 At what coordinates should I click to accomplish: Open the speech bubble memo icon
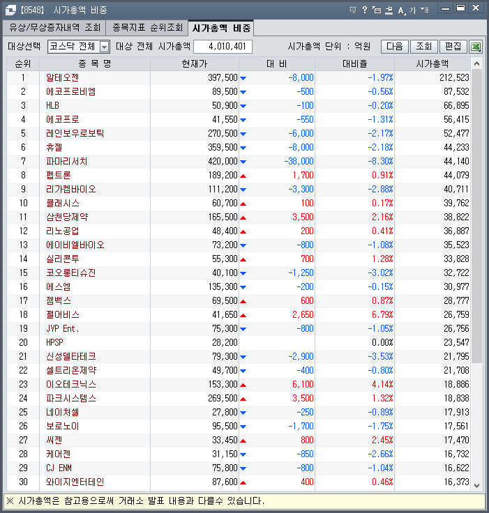353,10
